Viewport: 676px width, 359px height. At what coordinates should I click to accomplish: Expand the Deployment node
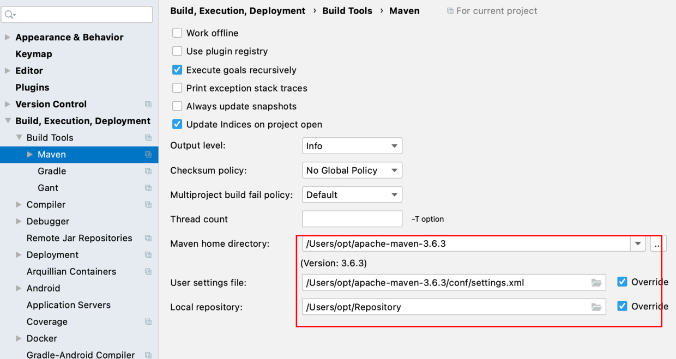(19, 255)
